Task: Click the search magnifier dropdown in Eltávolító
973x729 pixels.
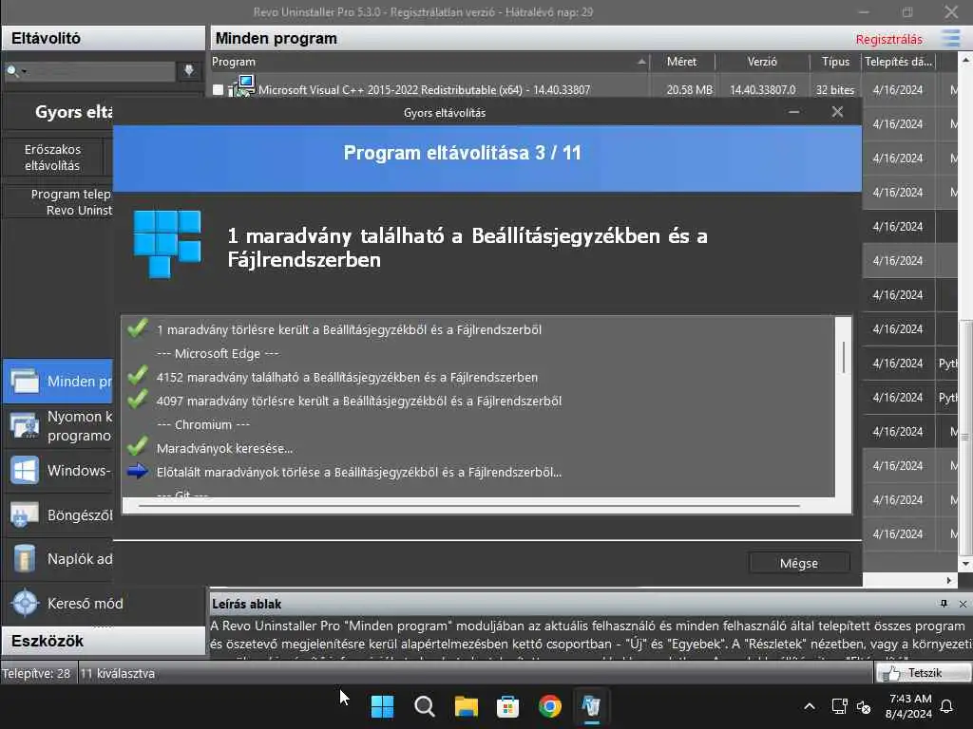Action: [15, 71]
